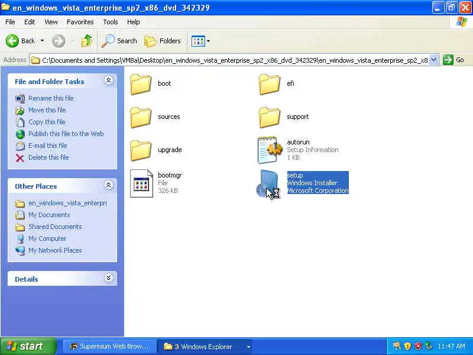Click Copy this file
Viewport: 473px width, 355px height.
click(47, 122)
